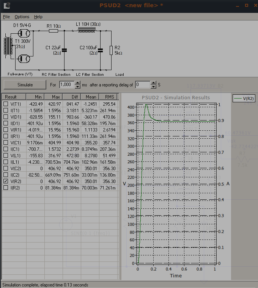Decrease reporting delay with down arrow
Image resolution: width=258 pixels, height=288 pixels.
click(153, 86)
